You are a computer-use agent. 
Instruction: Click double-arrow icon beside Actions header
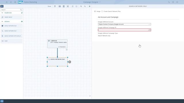(x=22, y=21)
